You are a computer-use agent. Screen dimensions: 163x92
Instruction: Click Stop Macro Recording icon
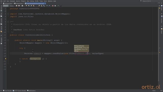tap(55, 6)
